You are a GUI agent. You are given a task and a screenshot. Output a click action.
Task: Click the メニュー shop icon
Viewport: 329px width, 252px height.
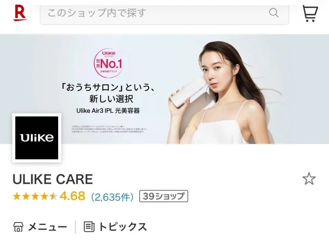[x=18, y=227]
